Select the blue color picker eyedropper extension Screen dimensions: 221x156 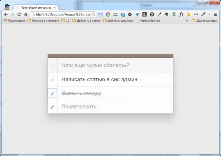(x=203, y=15)
